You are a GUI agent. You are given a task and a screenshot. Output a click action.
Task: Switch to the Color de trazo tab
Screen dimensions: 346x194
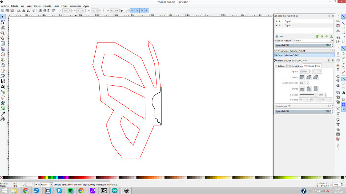295,66
